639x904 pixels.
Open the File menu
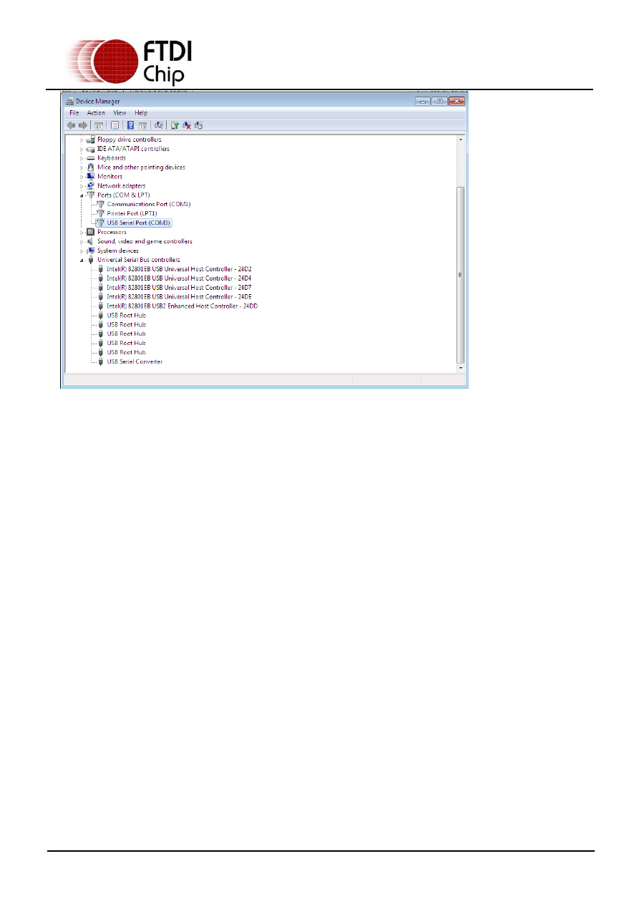pos(74,113)
